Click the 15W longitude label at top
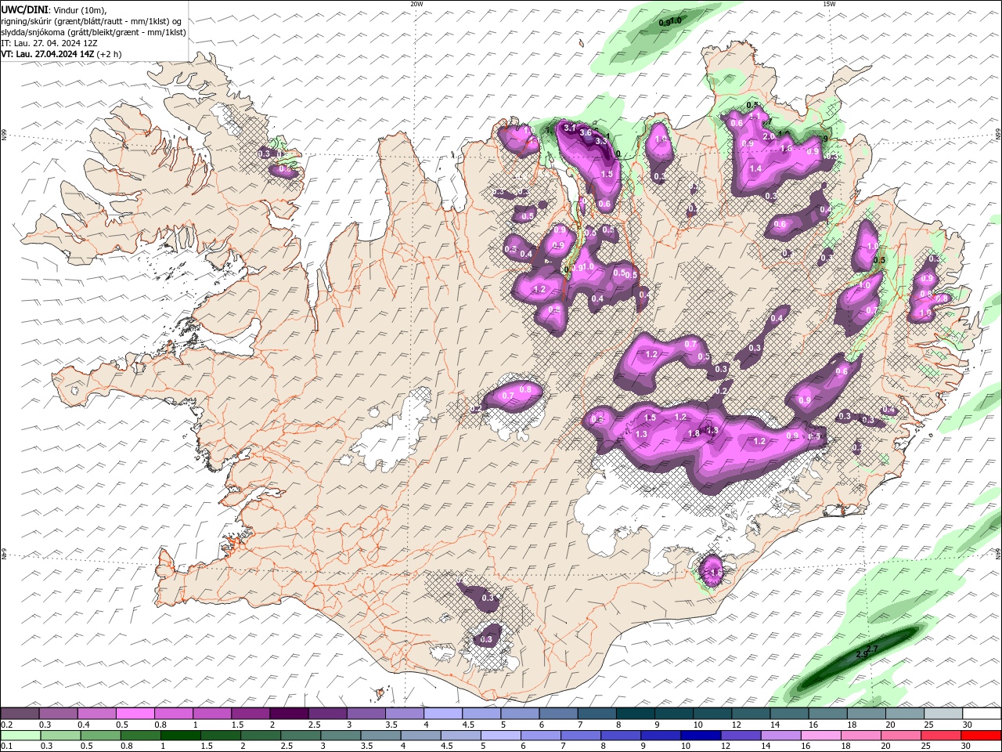1002x752 pixels. (x=829, y=3)
